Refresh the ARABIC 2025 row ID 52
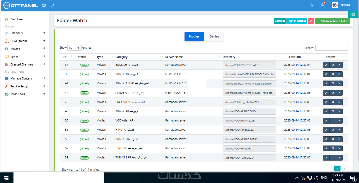Image resolution: width=359 pixels, height=183 pixels. point(333,139)
